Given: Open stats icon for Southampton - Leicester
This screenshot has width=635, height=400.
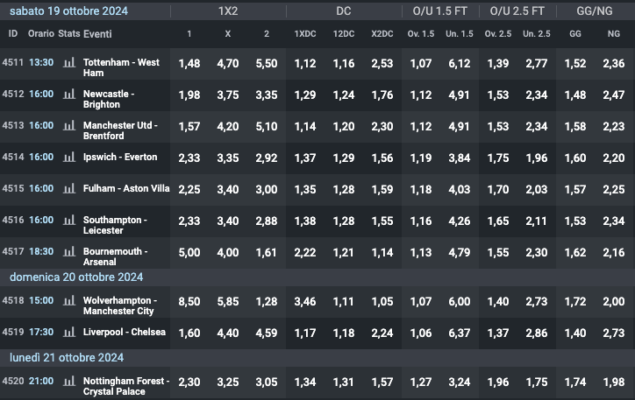Looking at the screenshot, I should (x=69, y=220).
